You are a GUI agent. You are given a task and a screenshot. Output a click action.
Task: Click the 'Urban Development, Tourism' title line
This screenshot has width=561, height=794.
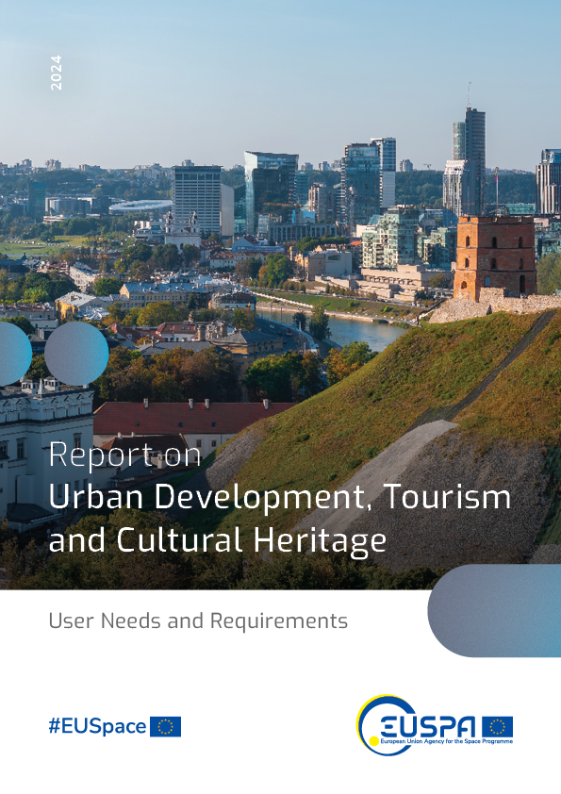(x=280, y=497)
